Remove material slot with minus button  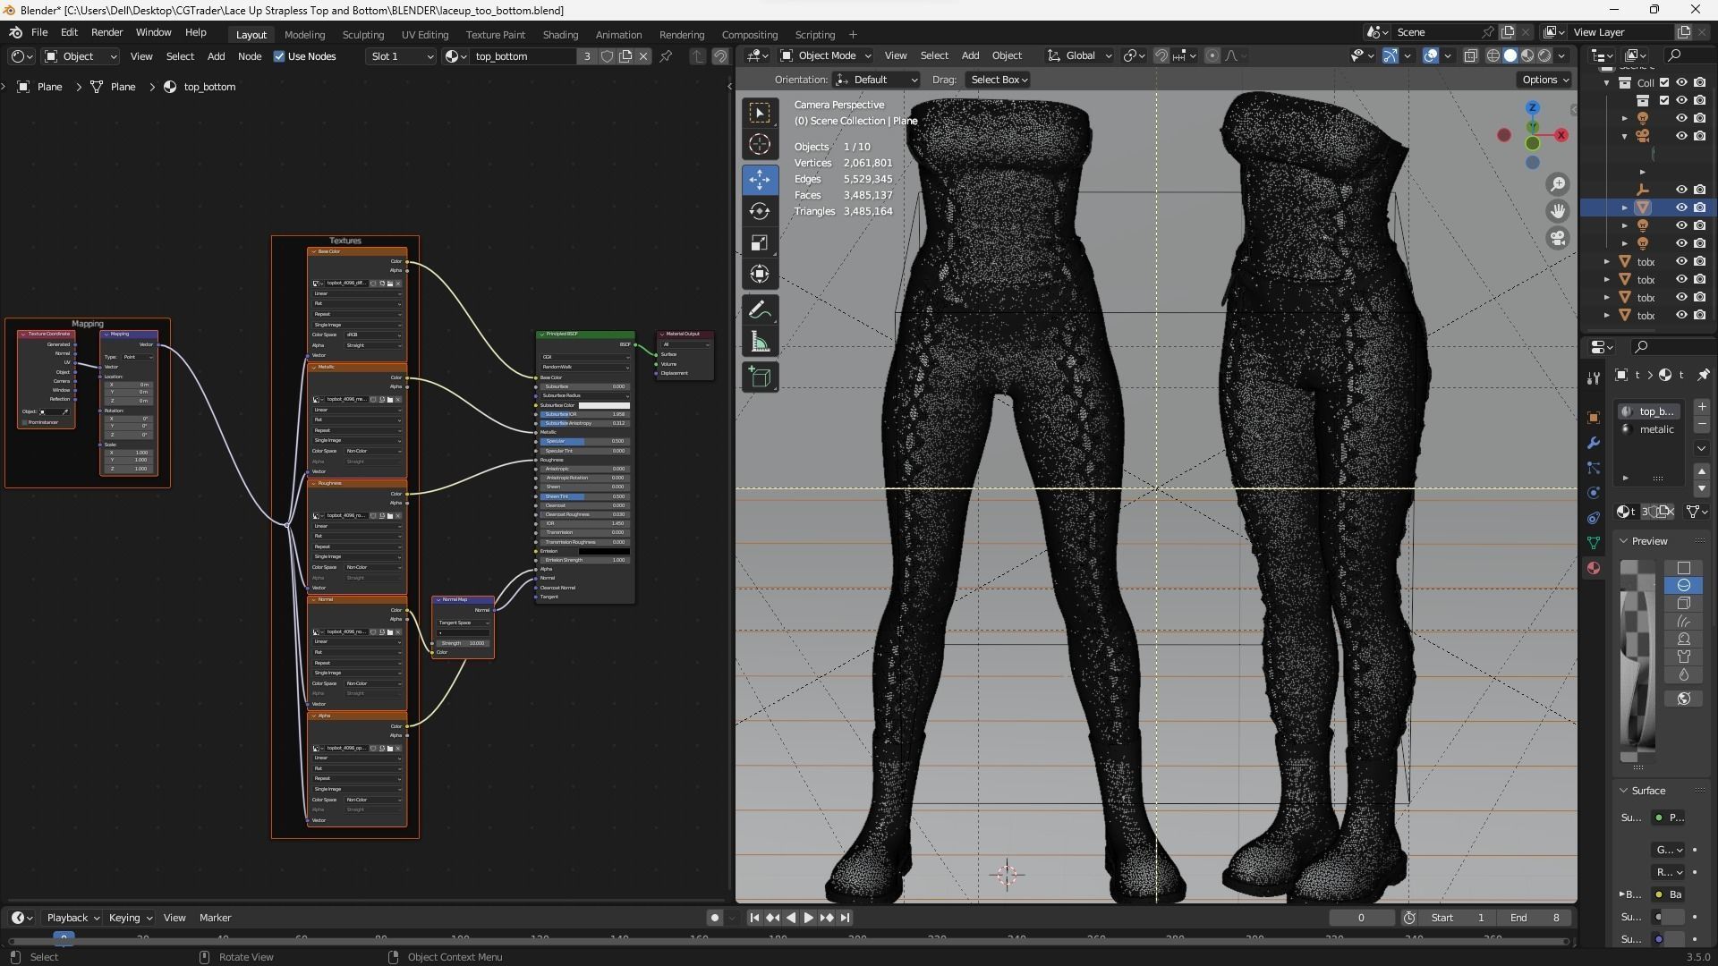pos(1702,426)
